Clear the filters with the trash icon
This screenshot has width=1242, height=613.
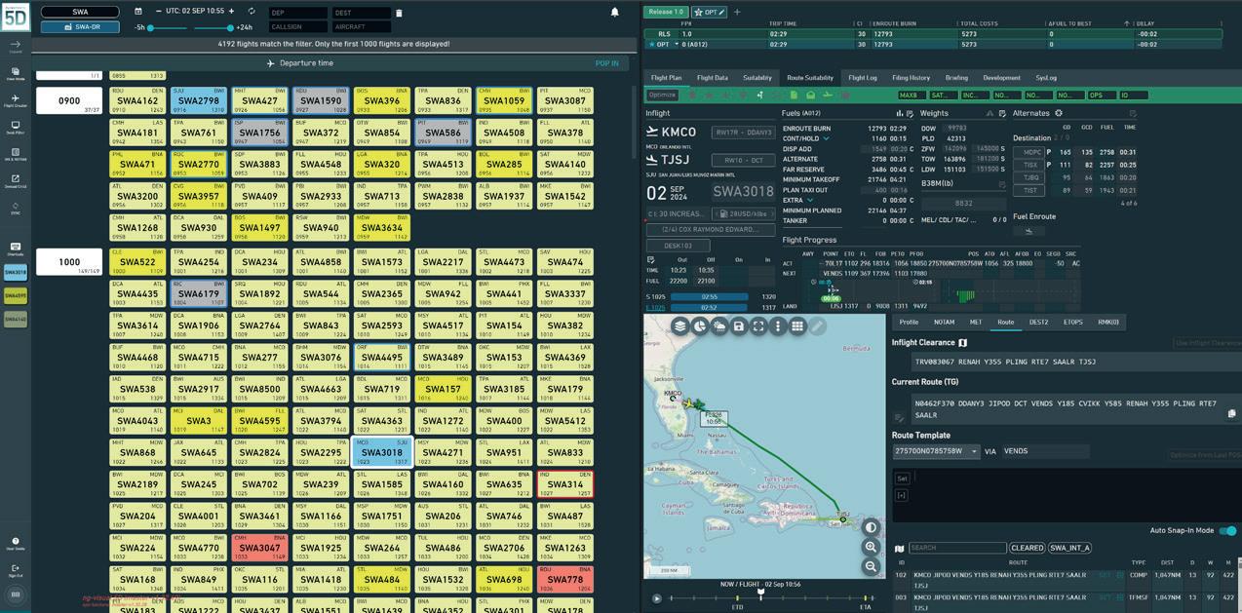(x=399, y=13)
